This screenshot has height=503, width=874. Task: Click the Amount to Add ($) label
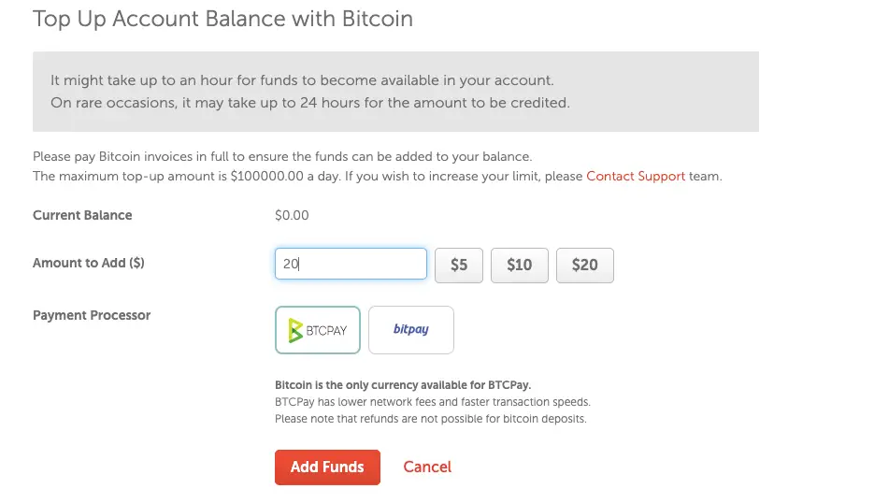[x=89, y=263]
